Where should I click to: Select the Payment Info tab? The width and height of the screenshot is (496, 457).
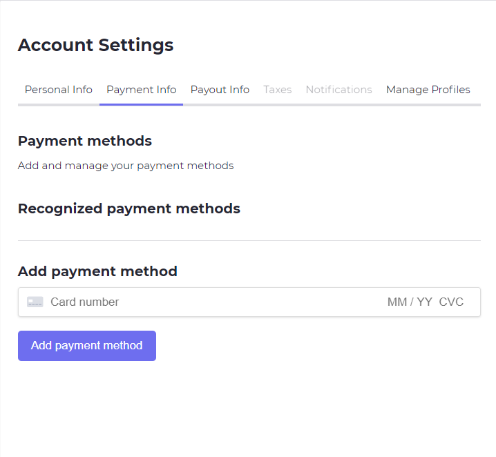[x=141, y=90]
